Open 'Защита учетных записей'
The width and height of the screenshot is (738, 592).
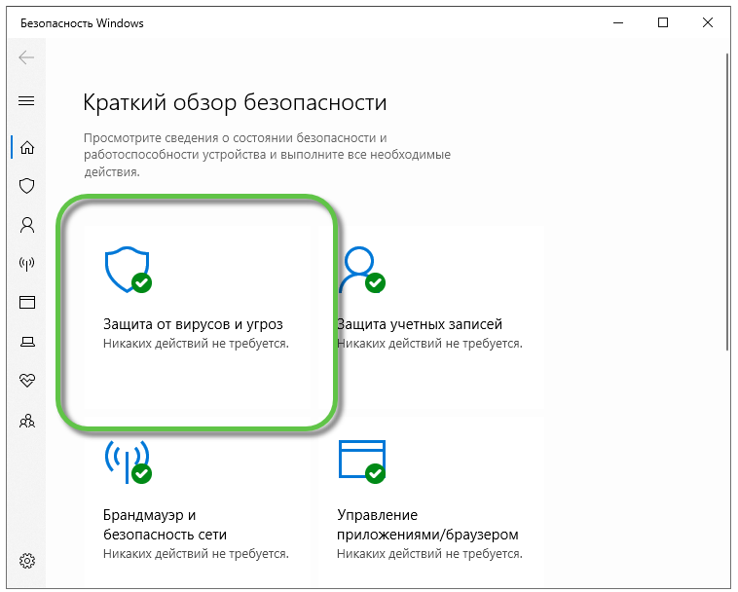(x=420, y=324)
